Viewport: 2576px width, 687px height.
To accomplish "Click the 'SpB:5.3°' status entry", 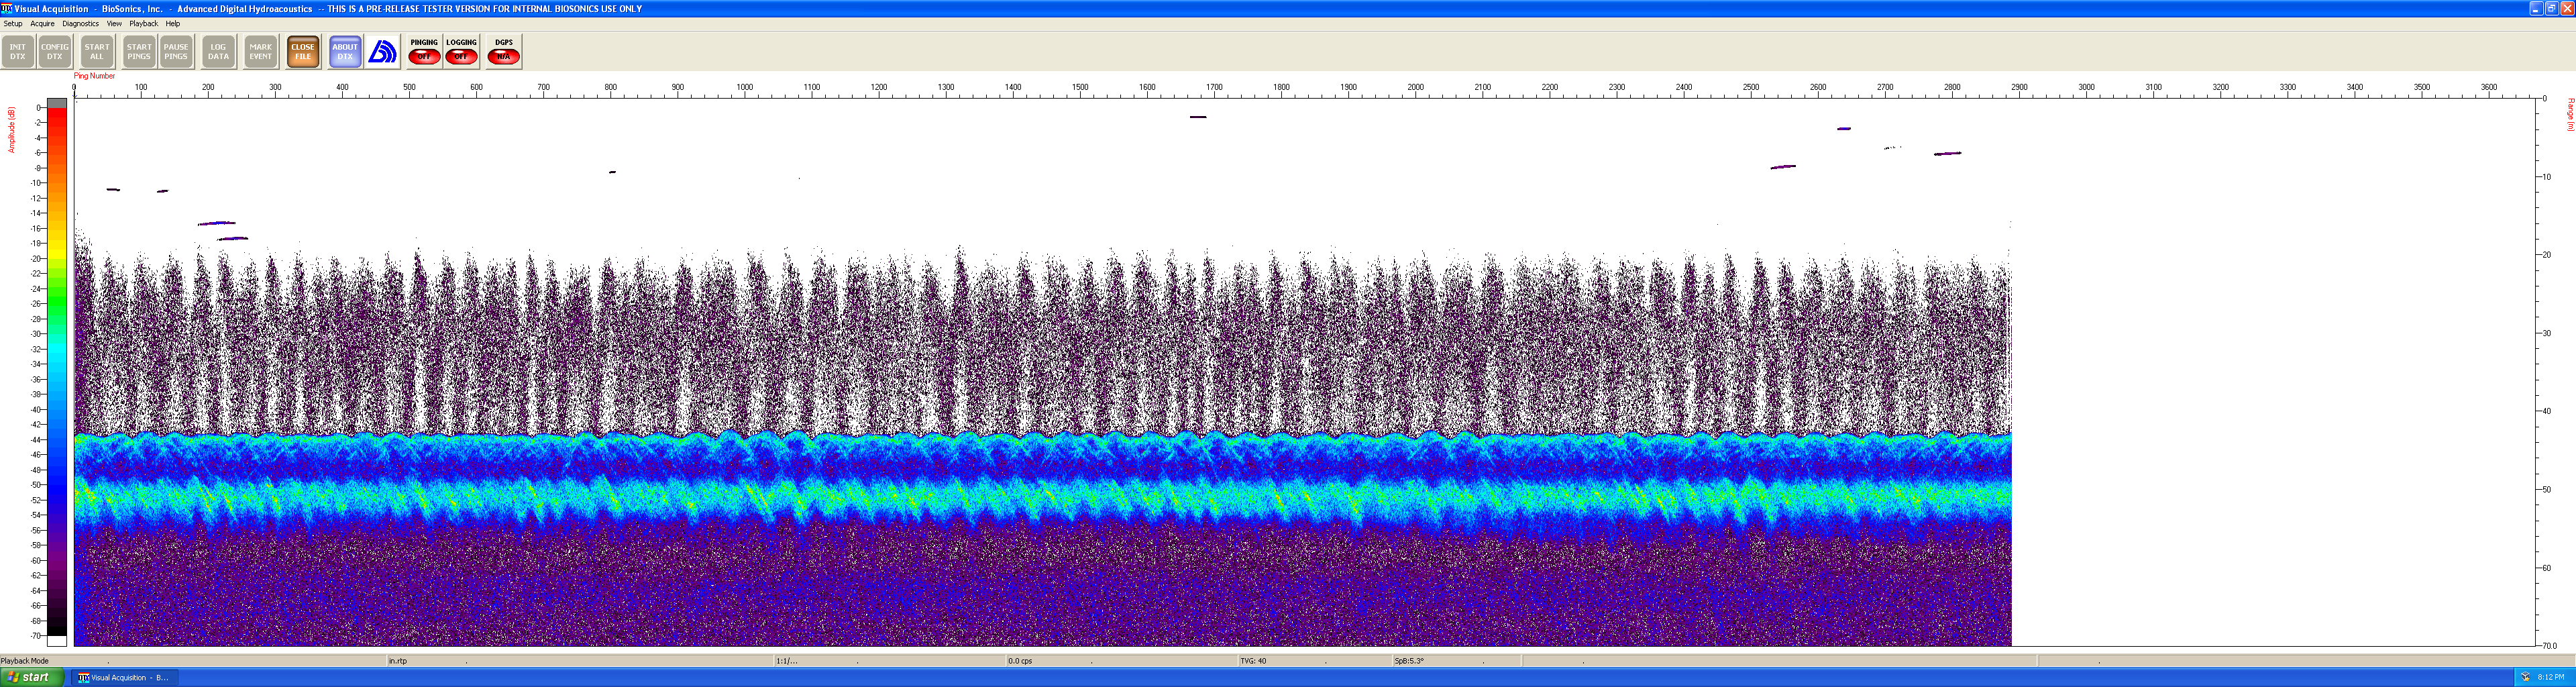I will pos(1409,661).
